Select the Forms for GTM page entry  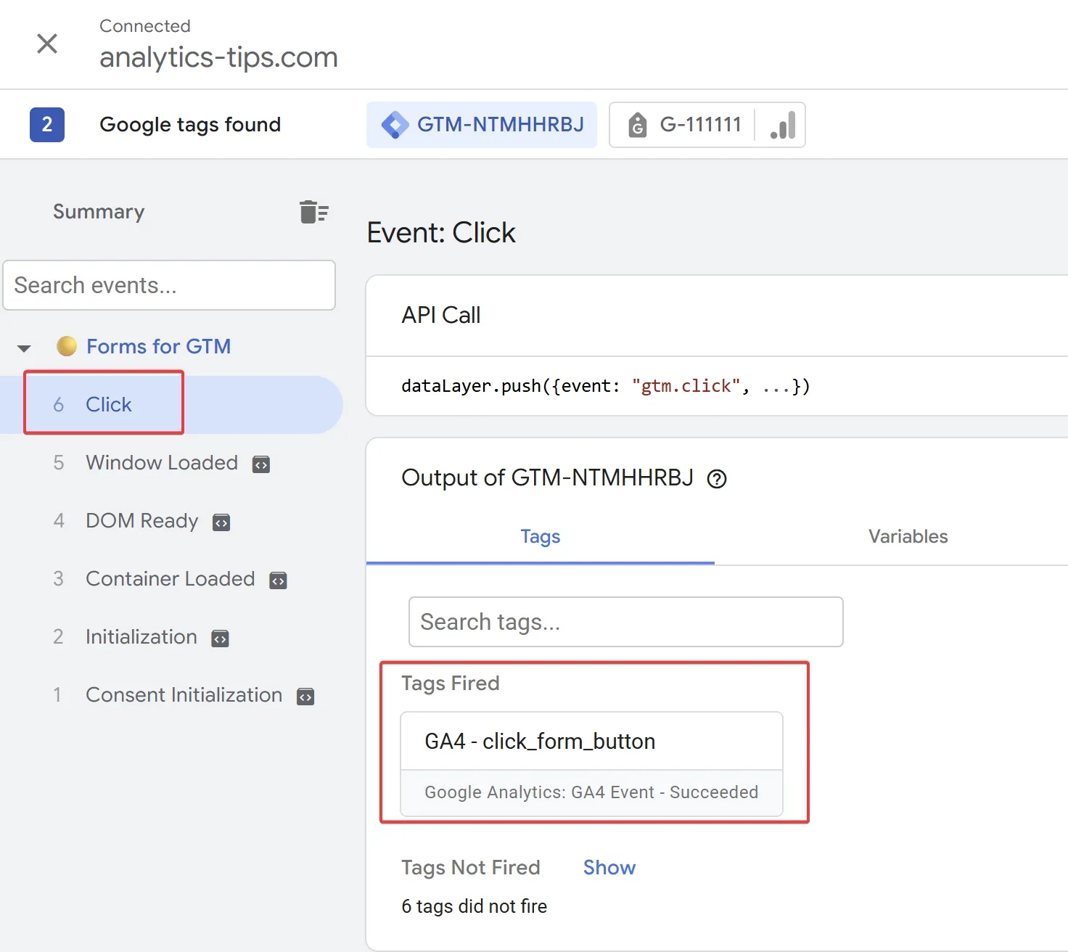pos(158,347)
